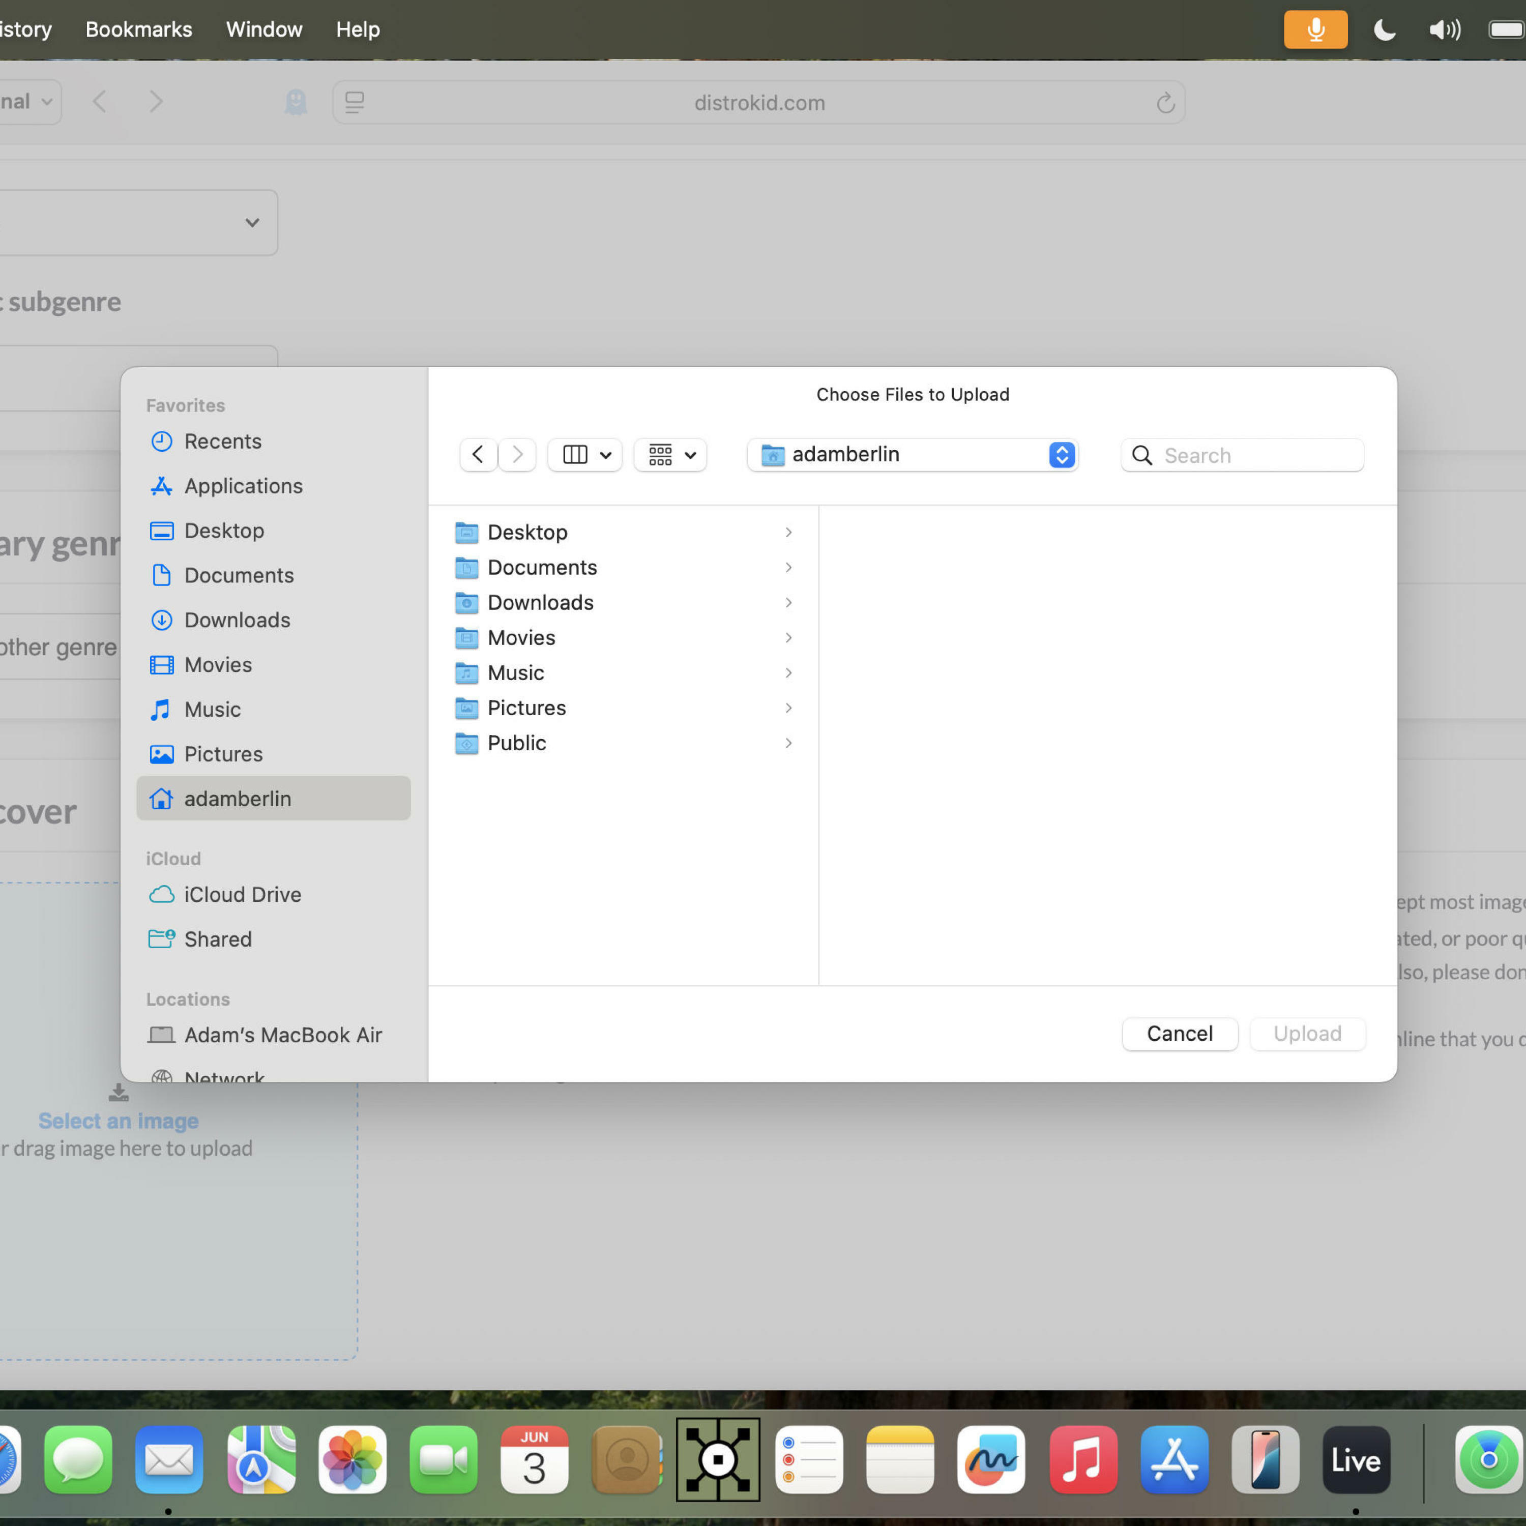1526x1526 pixels.
Task: Select Adam's MacBook Air location
Action: click(x=273, y=1035)
